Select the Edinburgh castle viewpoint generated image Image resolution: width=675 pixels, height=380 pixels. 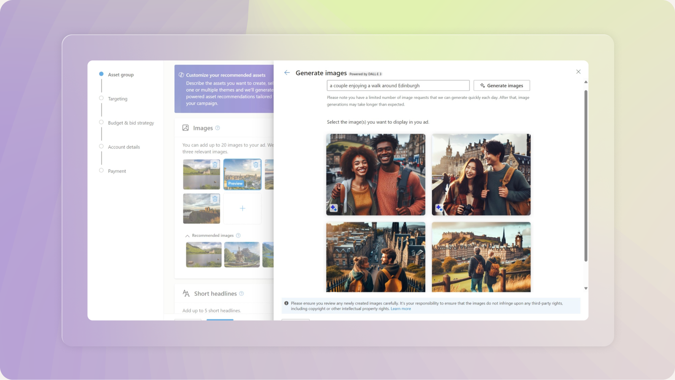point(481,257)
